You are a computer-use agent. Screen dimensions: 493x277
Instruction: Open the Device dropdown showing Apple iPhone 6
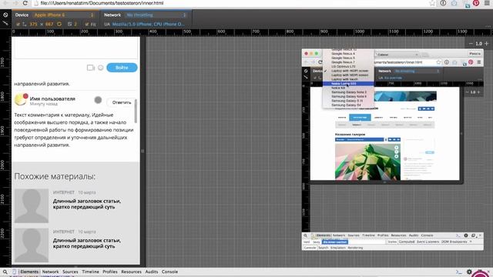[x=64, y=15]
